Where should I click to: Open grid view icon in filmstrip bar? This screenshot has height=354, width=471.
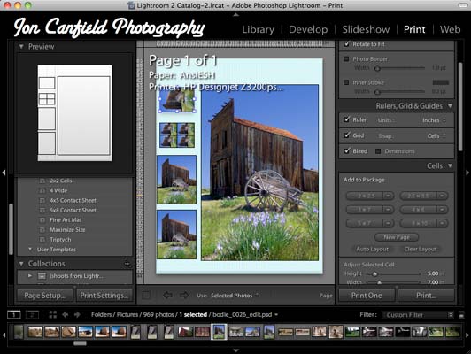52,315
